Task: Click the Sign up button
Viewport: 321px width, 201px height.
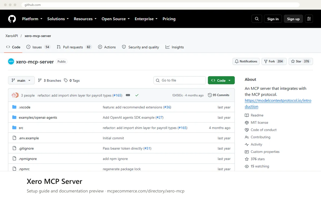Action: tap(293, 19)
